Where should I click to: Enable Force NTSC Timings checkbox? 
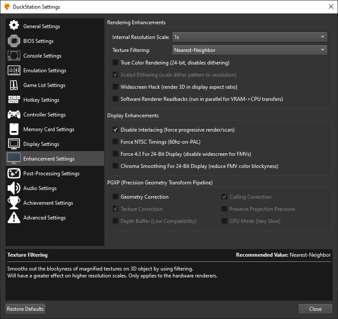tap(115, 142)
